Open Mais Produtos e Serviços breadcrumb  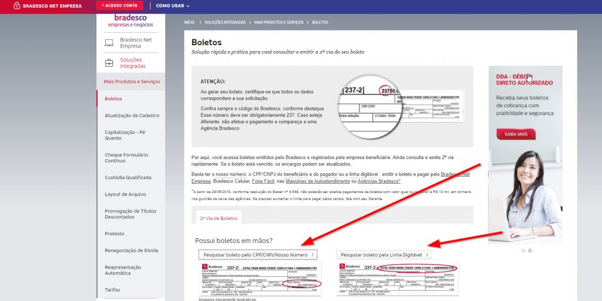click(x=279, y=22)
